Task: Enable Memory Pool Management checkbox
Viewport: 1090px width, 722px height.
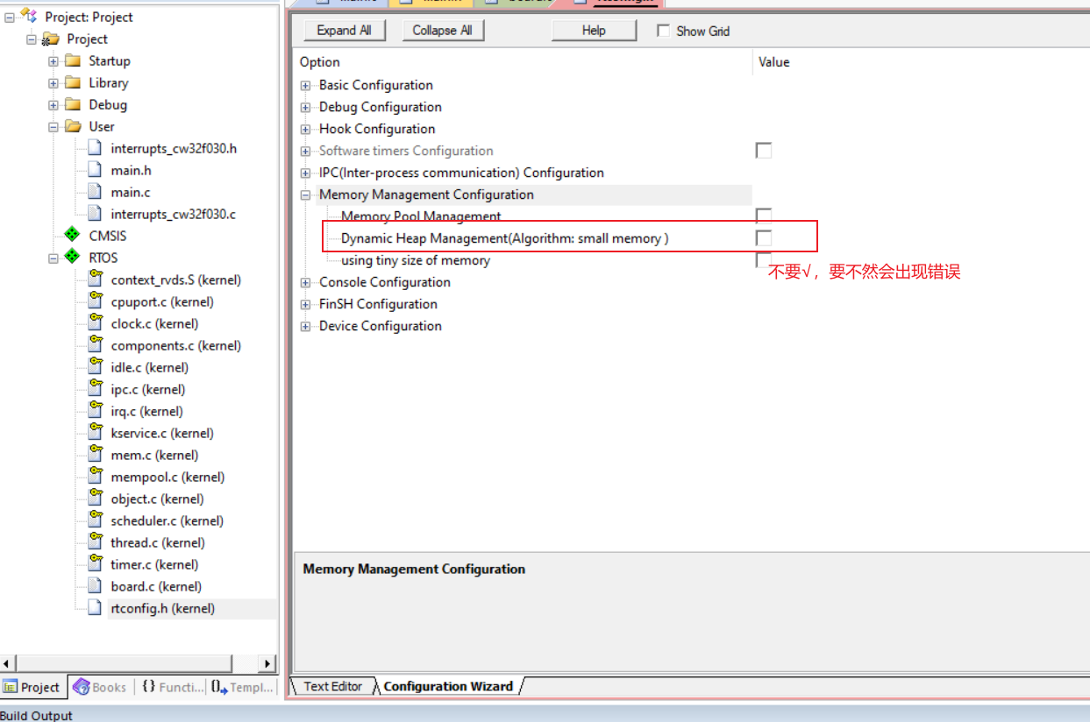Action: (x=763, y=214)
